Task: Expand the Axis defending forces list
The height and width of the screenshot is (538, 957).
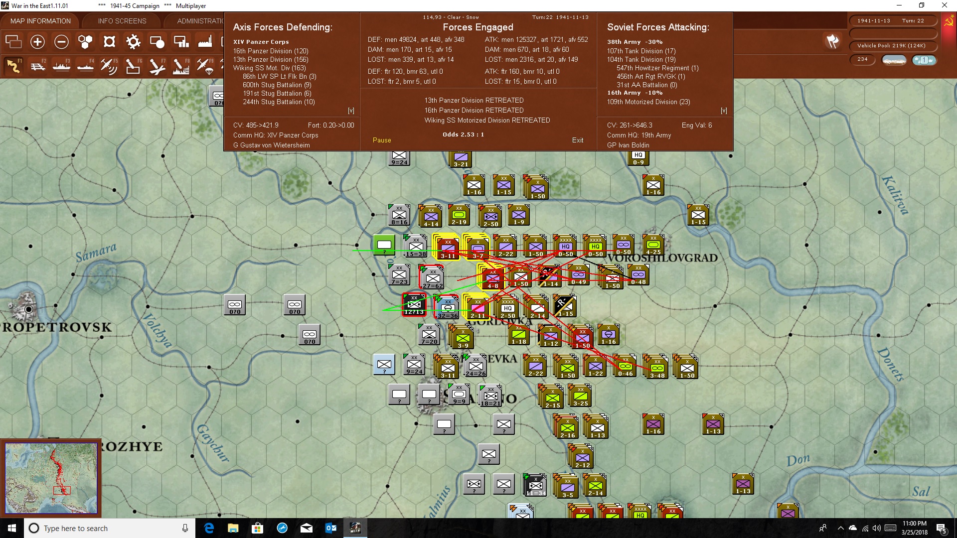Action: pyautogui.click(x=351, y=111)
